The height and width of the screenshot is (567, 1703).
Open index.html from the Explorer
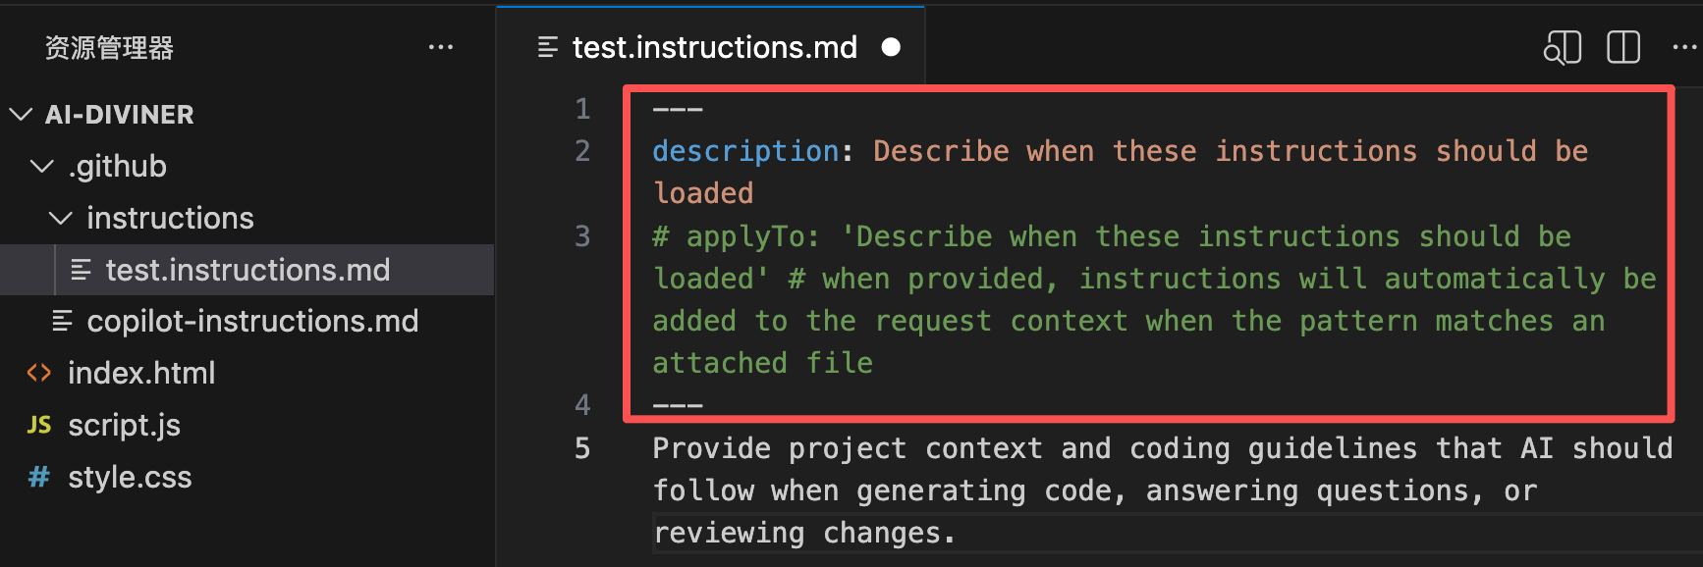tap(141, 373)
